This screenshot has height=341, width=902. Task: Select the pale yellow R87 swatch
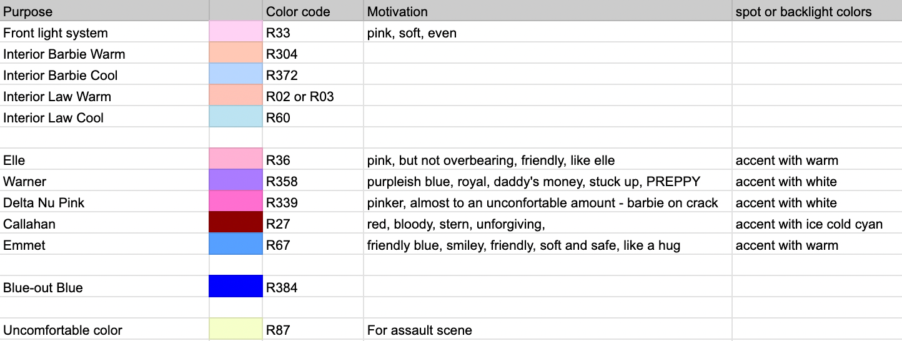click(x=235, y=330)
